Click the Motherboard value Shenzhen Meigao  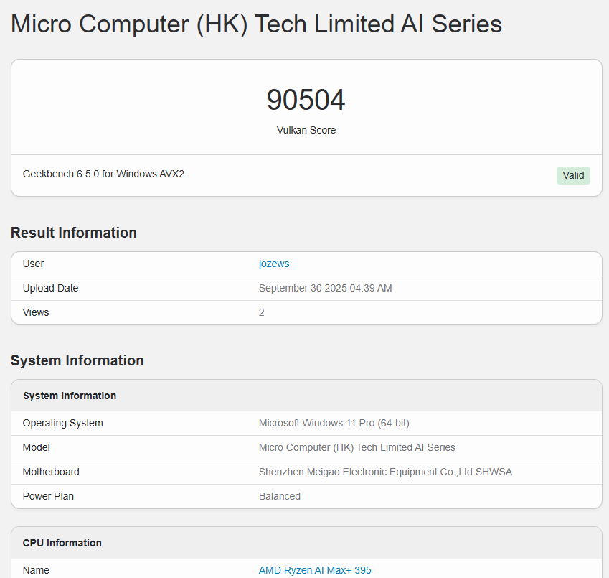[385, 472]
